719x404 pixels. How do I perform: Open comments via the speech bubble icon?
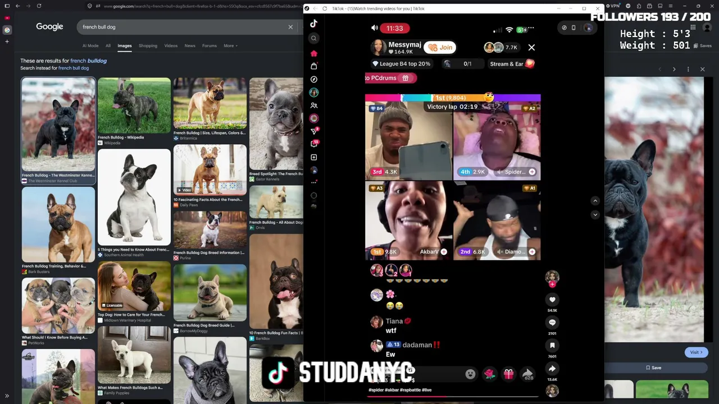552,323
